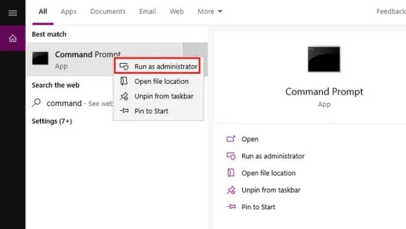Click unpin icon in context menu
406x229 pixels.
coord(124,96)
